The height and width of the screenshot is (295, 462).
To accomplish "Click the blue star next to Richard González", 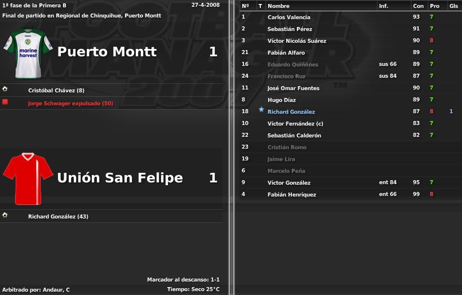I will [x=261, y=110].
